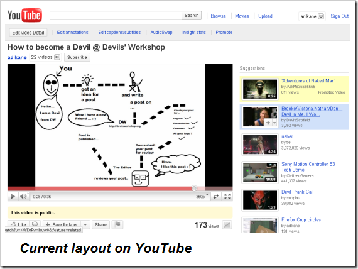Open Brooke/Victoria Nathan/Dan - Devil In Me link
358x269 pixels.
click(312, 111)
